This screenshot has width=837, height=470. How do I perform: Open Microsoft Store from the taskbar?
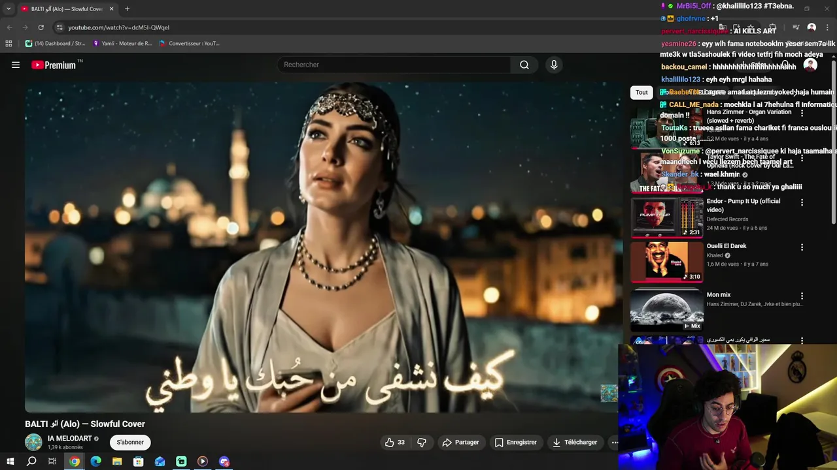pos(139,462)
